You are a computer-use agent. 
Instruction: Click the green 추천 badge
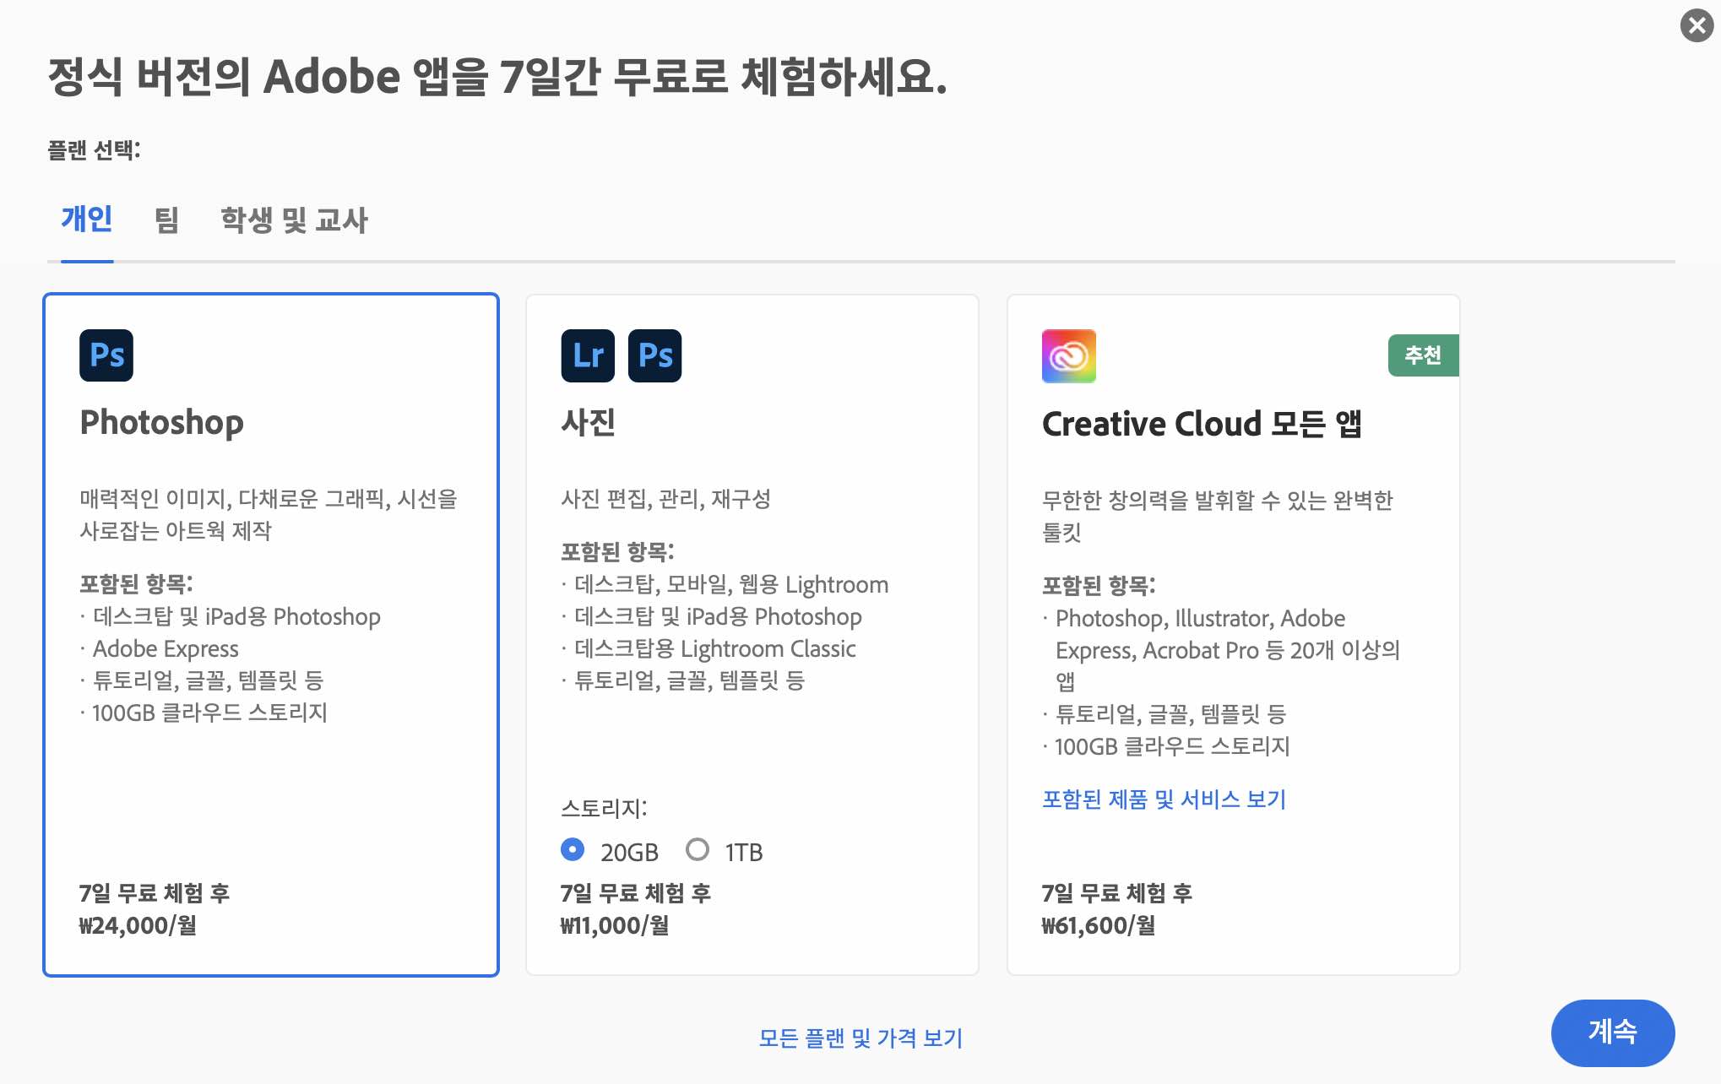click(x=1423, y=355)
